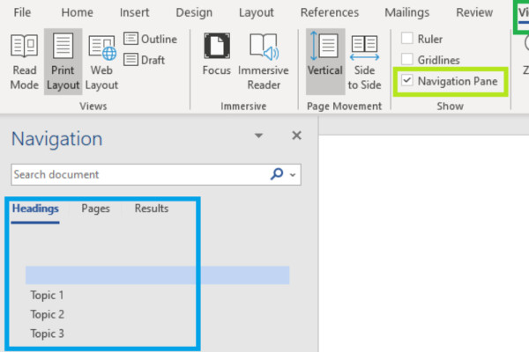Switch to Read Mode view

pyautogui.click(x=24, y=62)
